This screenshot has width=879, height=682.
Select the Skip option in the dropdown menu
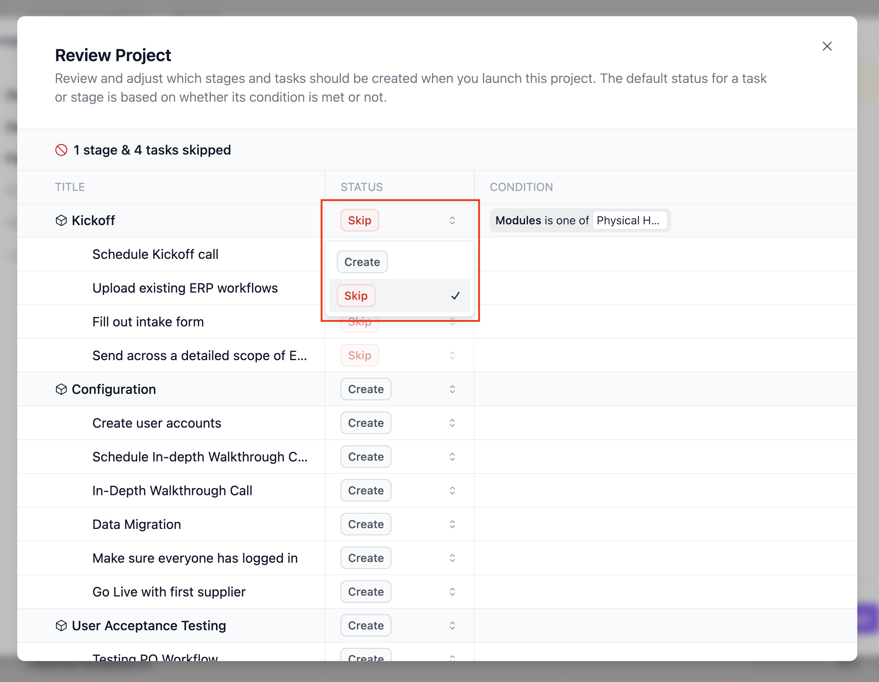click(x=356, y=296)
